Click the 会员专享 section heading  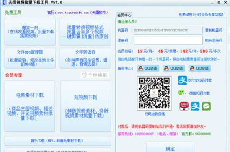(x=14, y=75)
